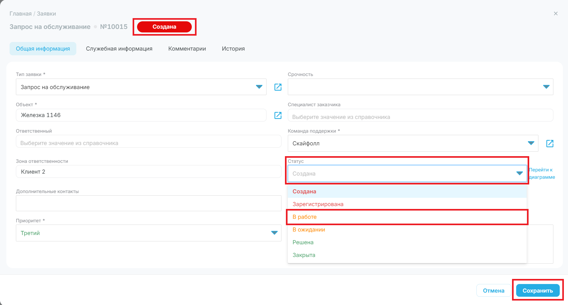Click the Объект field Железка 1146
The image size is (568, 305).
coord(141,115)
